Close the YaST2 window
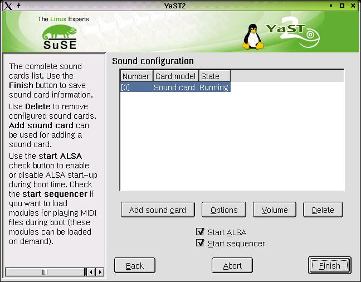Screen dimensions: 361x282 (353, 6)
